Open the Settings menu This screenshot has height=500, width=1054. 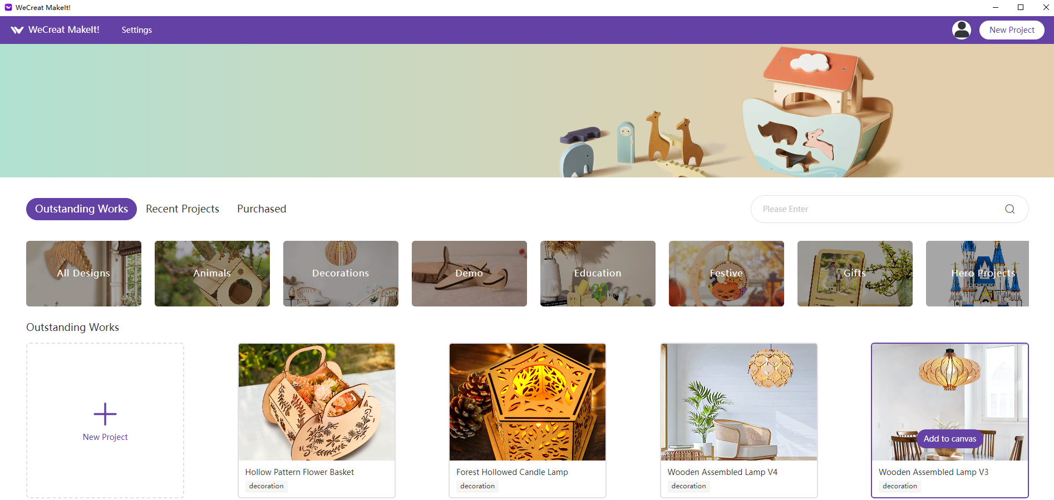point(137,30)
